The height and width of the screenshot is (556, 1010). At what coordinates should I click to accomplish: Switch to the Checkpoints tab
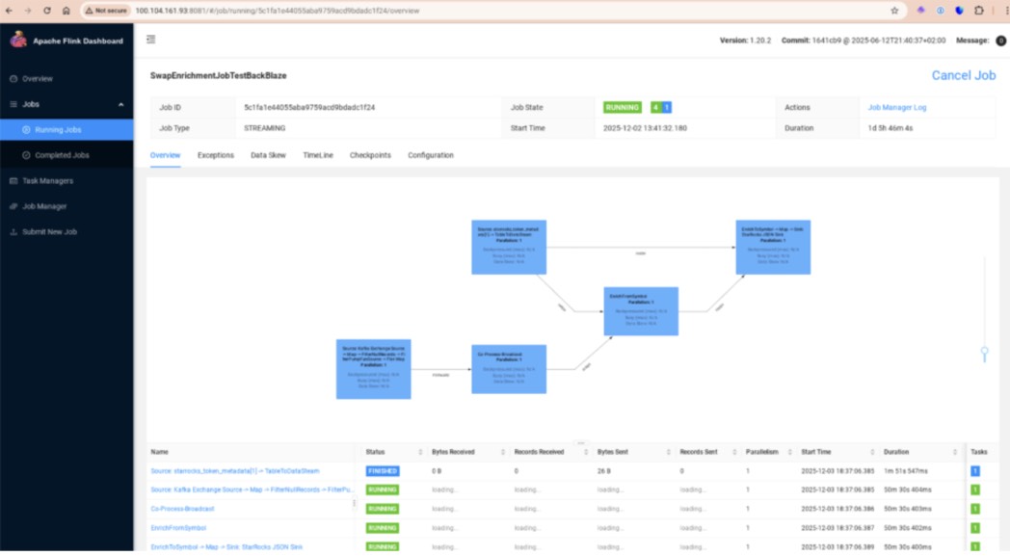click(370, 155)
